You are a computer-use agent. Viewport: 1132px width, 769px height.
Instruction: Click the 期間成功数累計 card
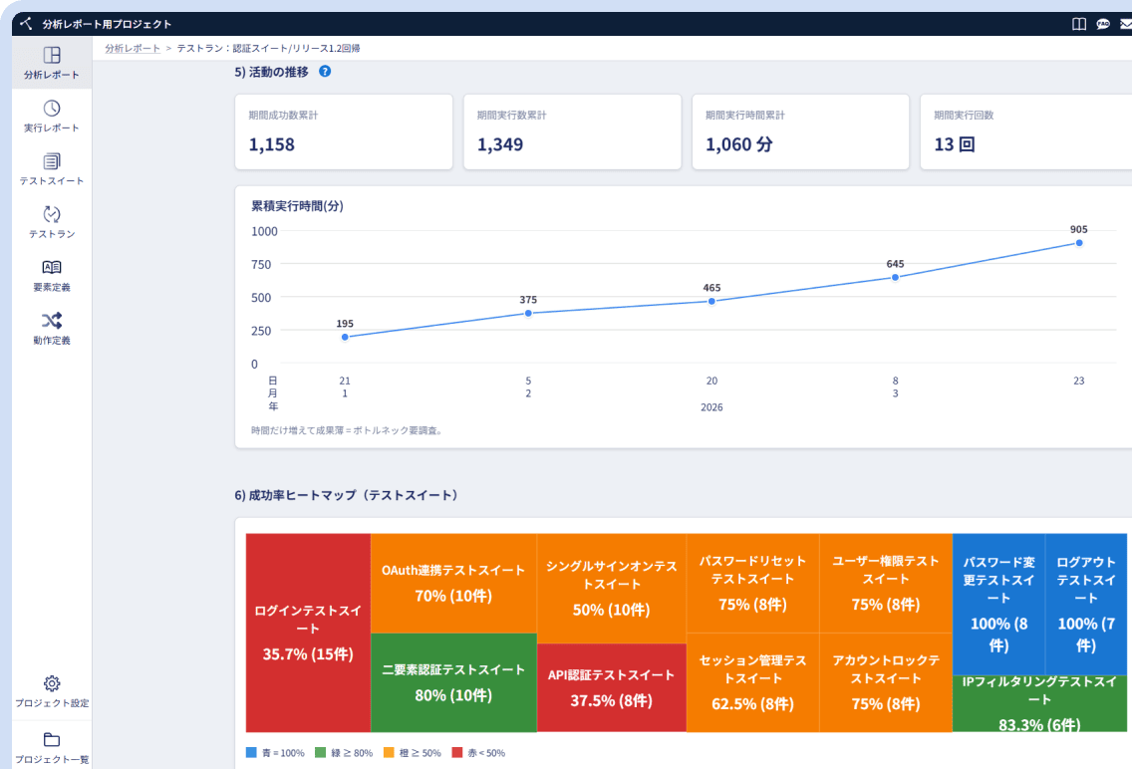coord(344,132)
